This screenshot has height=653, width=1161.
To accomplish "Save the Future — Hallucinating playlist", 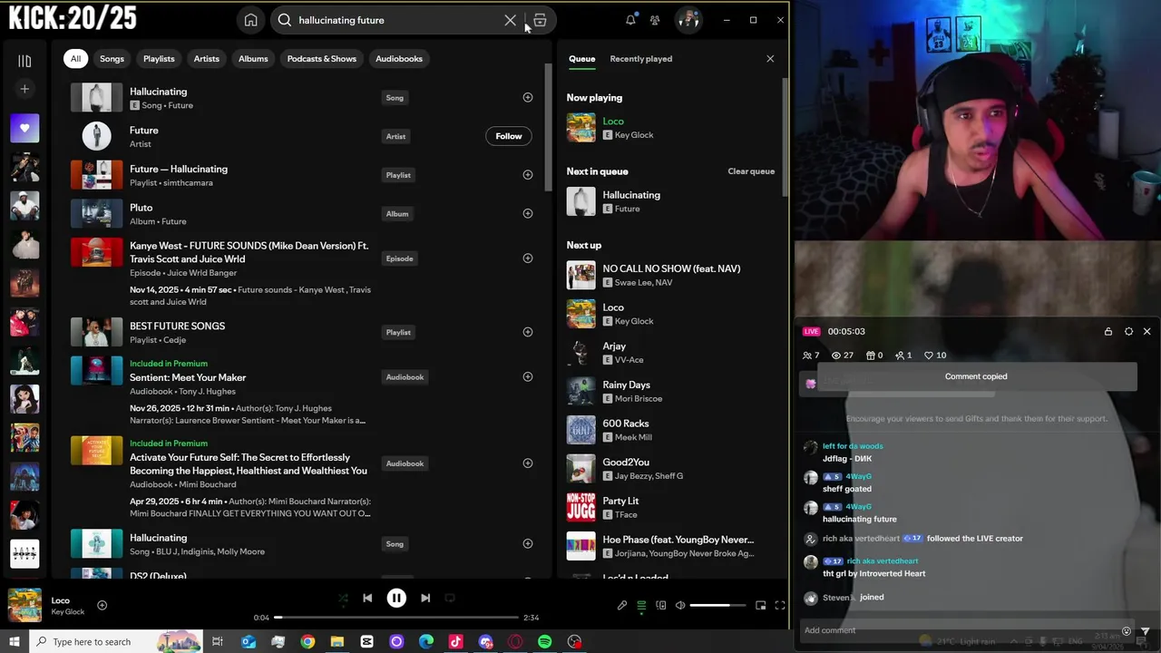I will [528, 175].
